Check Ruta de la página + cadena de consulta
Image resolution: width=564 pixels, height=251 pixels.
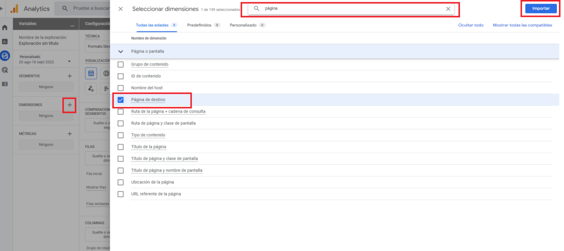point(121,111)
